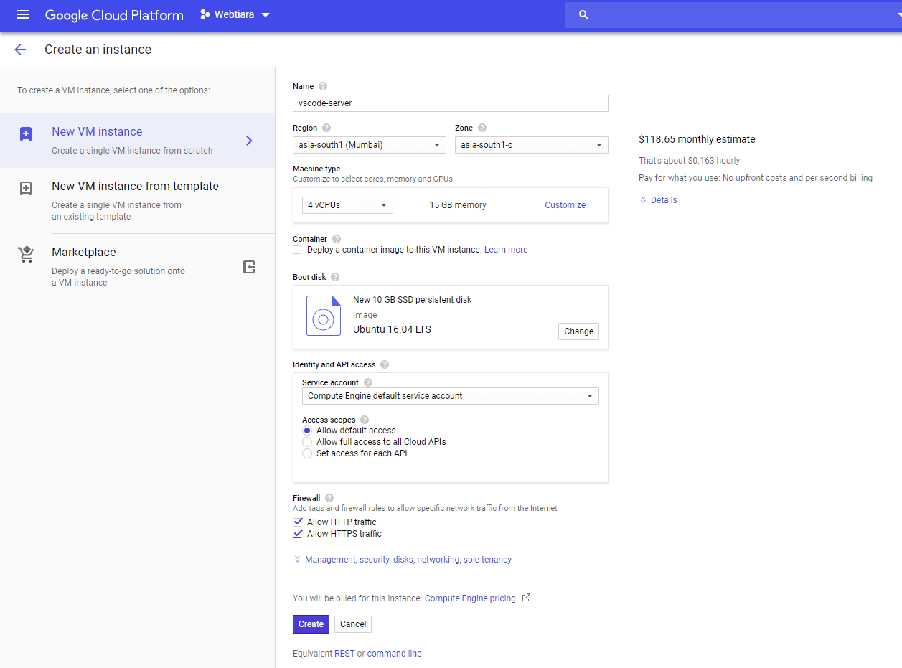Click Change boot disk button
Viewport: 902px width, 668px height.
tap(578, 331)
